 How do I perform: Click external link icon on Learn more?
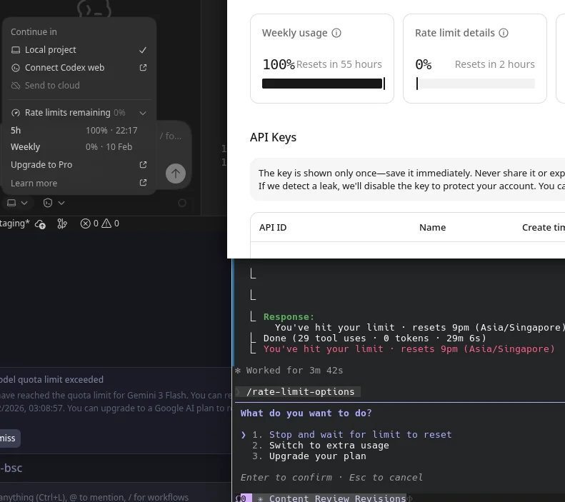click(x=143, y=183)
